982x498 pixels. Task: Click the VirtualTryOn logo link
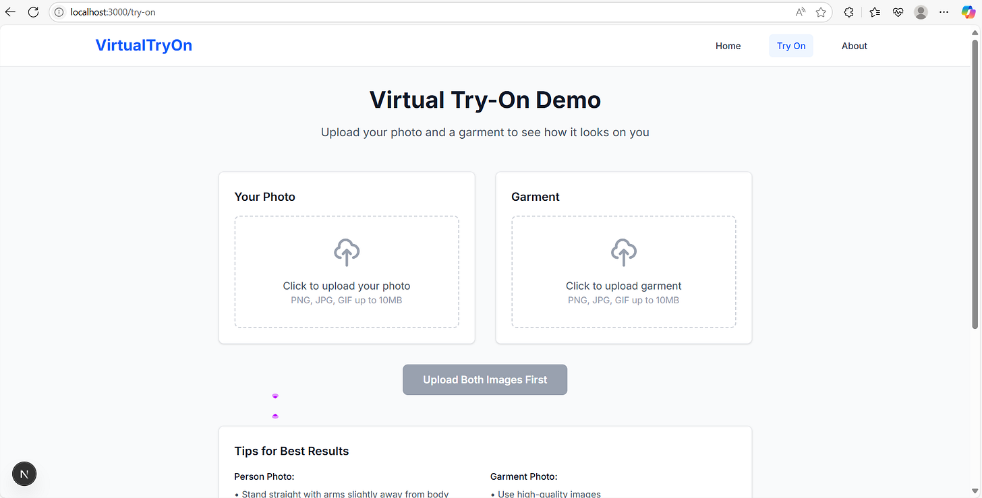[144, 45]
